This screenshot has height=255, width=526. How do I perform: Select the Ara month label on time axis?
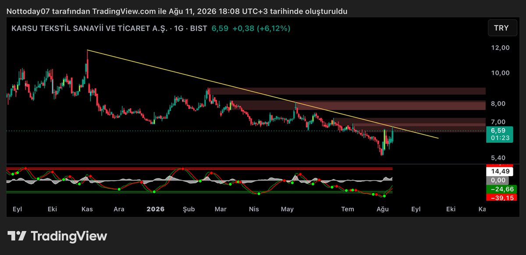tap(119, 209)
